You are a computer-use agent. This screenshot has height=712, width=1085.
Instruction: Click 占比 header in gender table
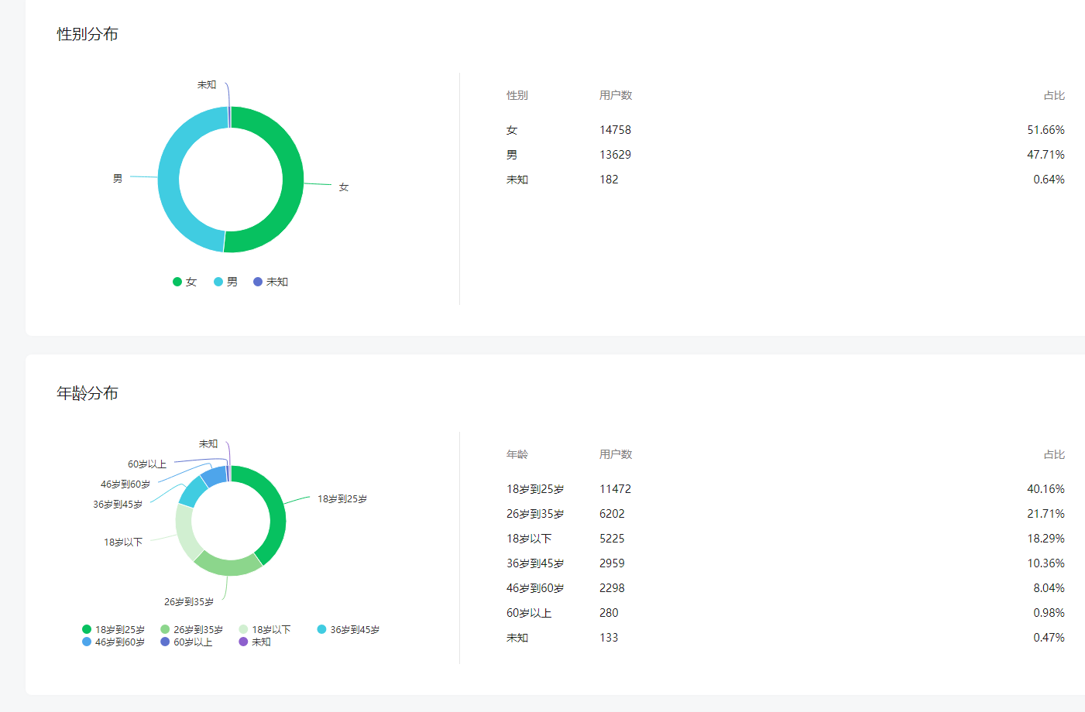coord(1054,95)
